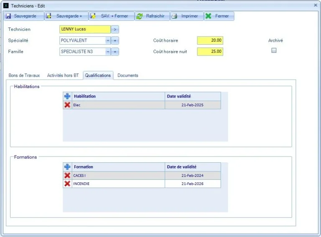Image resolution: width=321 pixels, height=237 pixels.
Task: Click the arrow button next to Technicien
Action: [x=115, y=30]
